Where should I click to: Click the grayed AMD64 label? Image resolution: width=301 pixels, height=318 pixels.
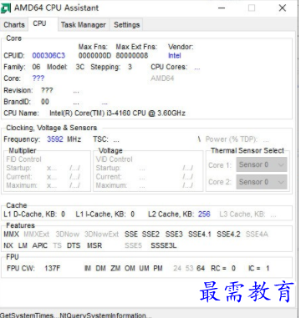162,78
